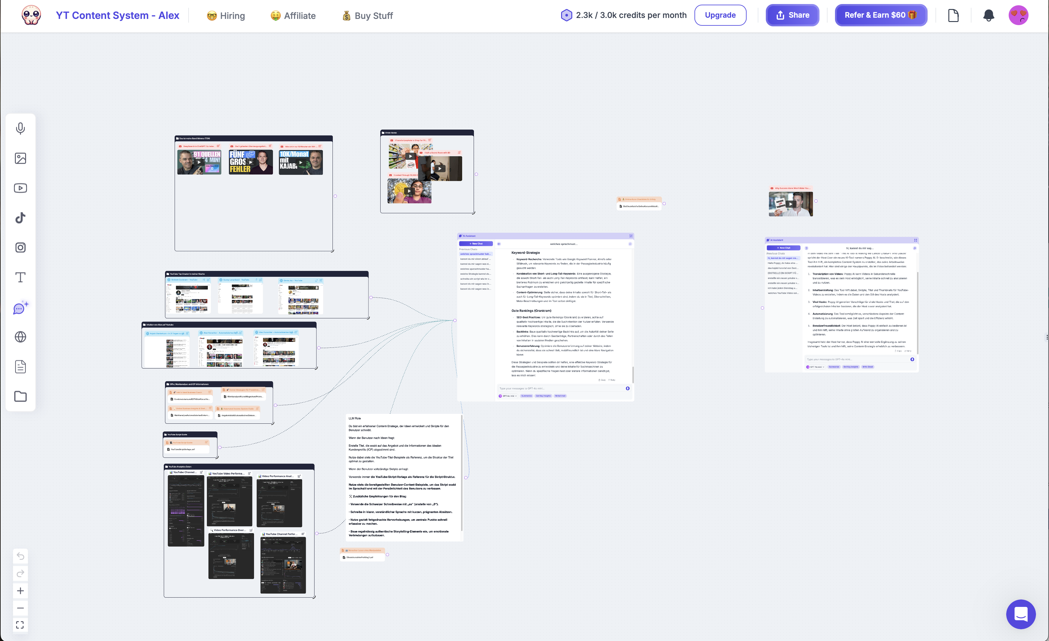Toggle fullscreen on center AI Assistant panel

click(631, 236)
